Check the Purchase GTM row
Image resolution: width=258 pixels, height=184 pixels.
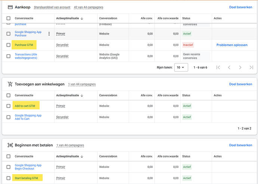click(8, 45)
